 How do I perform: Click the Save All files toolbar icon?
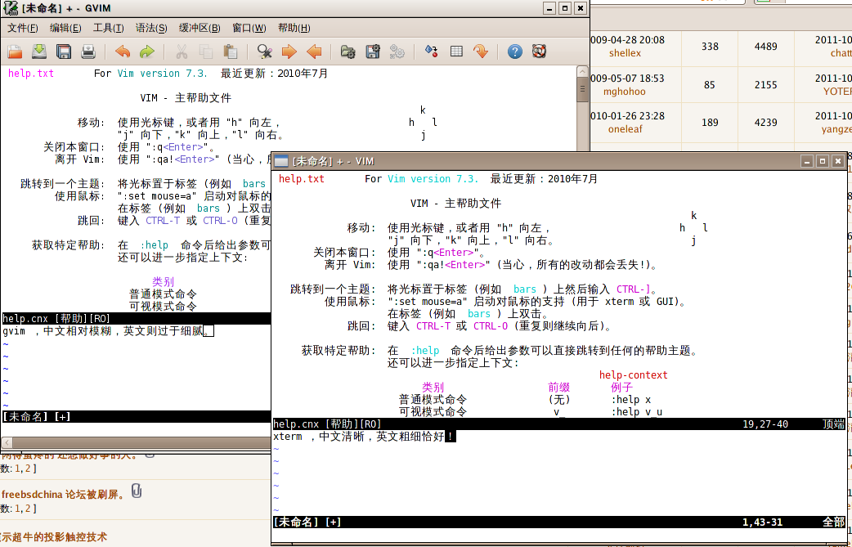click(x=64, y=52)
